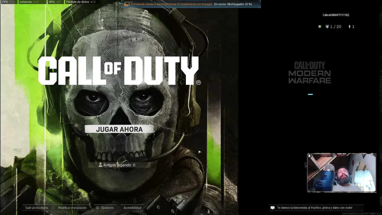Click the green online status square
The image size is (382, 215).
(320, 27)
